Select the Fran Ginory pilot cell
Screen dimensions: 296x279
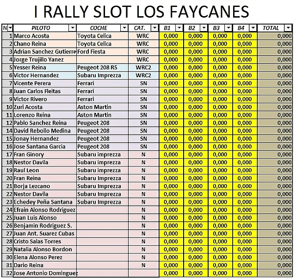45,155
